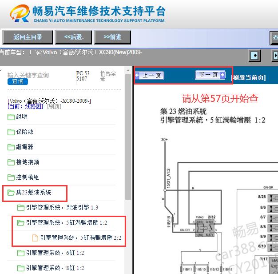The height and width of the screenshot is (274, 278).
Task: Go to next page with 下一页
Action: [x=210, y=75]
